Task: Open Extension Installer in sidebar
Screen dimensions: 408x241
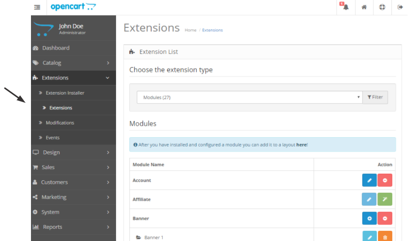Action: [65, 93]
